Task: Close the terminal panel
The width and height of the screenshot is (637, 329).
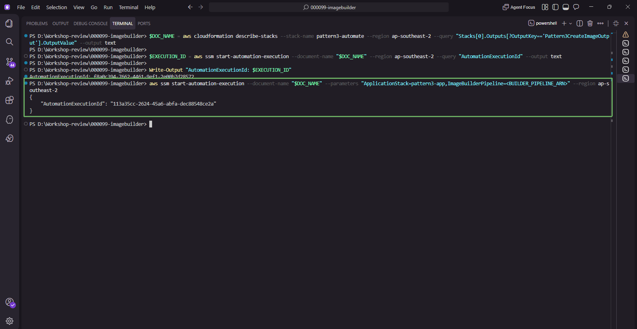Action: [626, 23]
